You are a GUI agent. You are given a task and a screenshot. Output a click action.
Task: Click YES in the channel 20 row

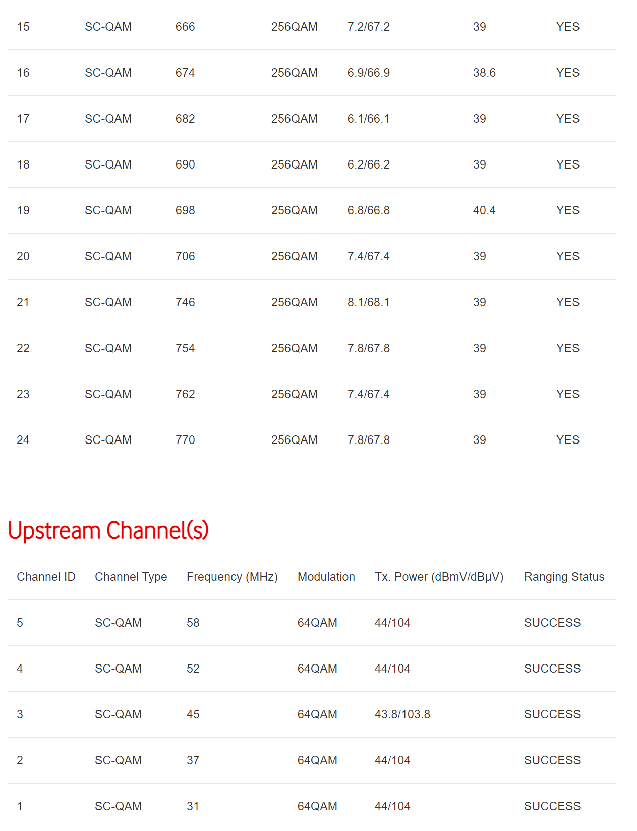[568, 256]
